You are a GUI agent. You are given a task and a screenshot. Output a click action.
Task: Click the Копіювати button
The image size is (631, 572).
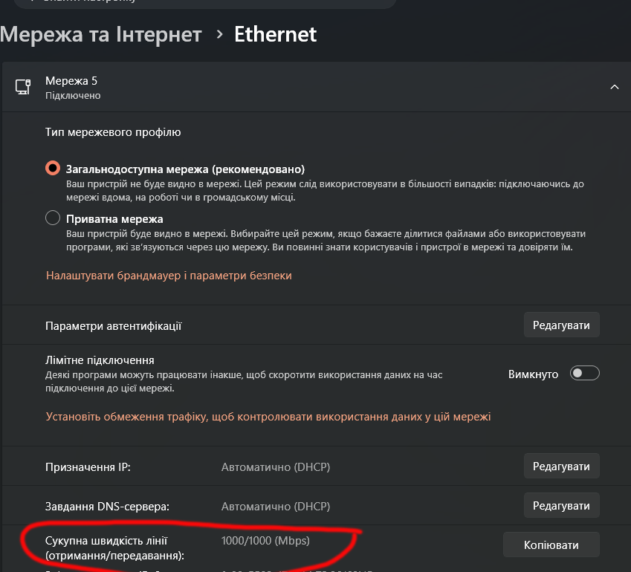551,545
